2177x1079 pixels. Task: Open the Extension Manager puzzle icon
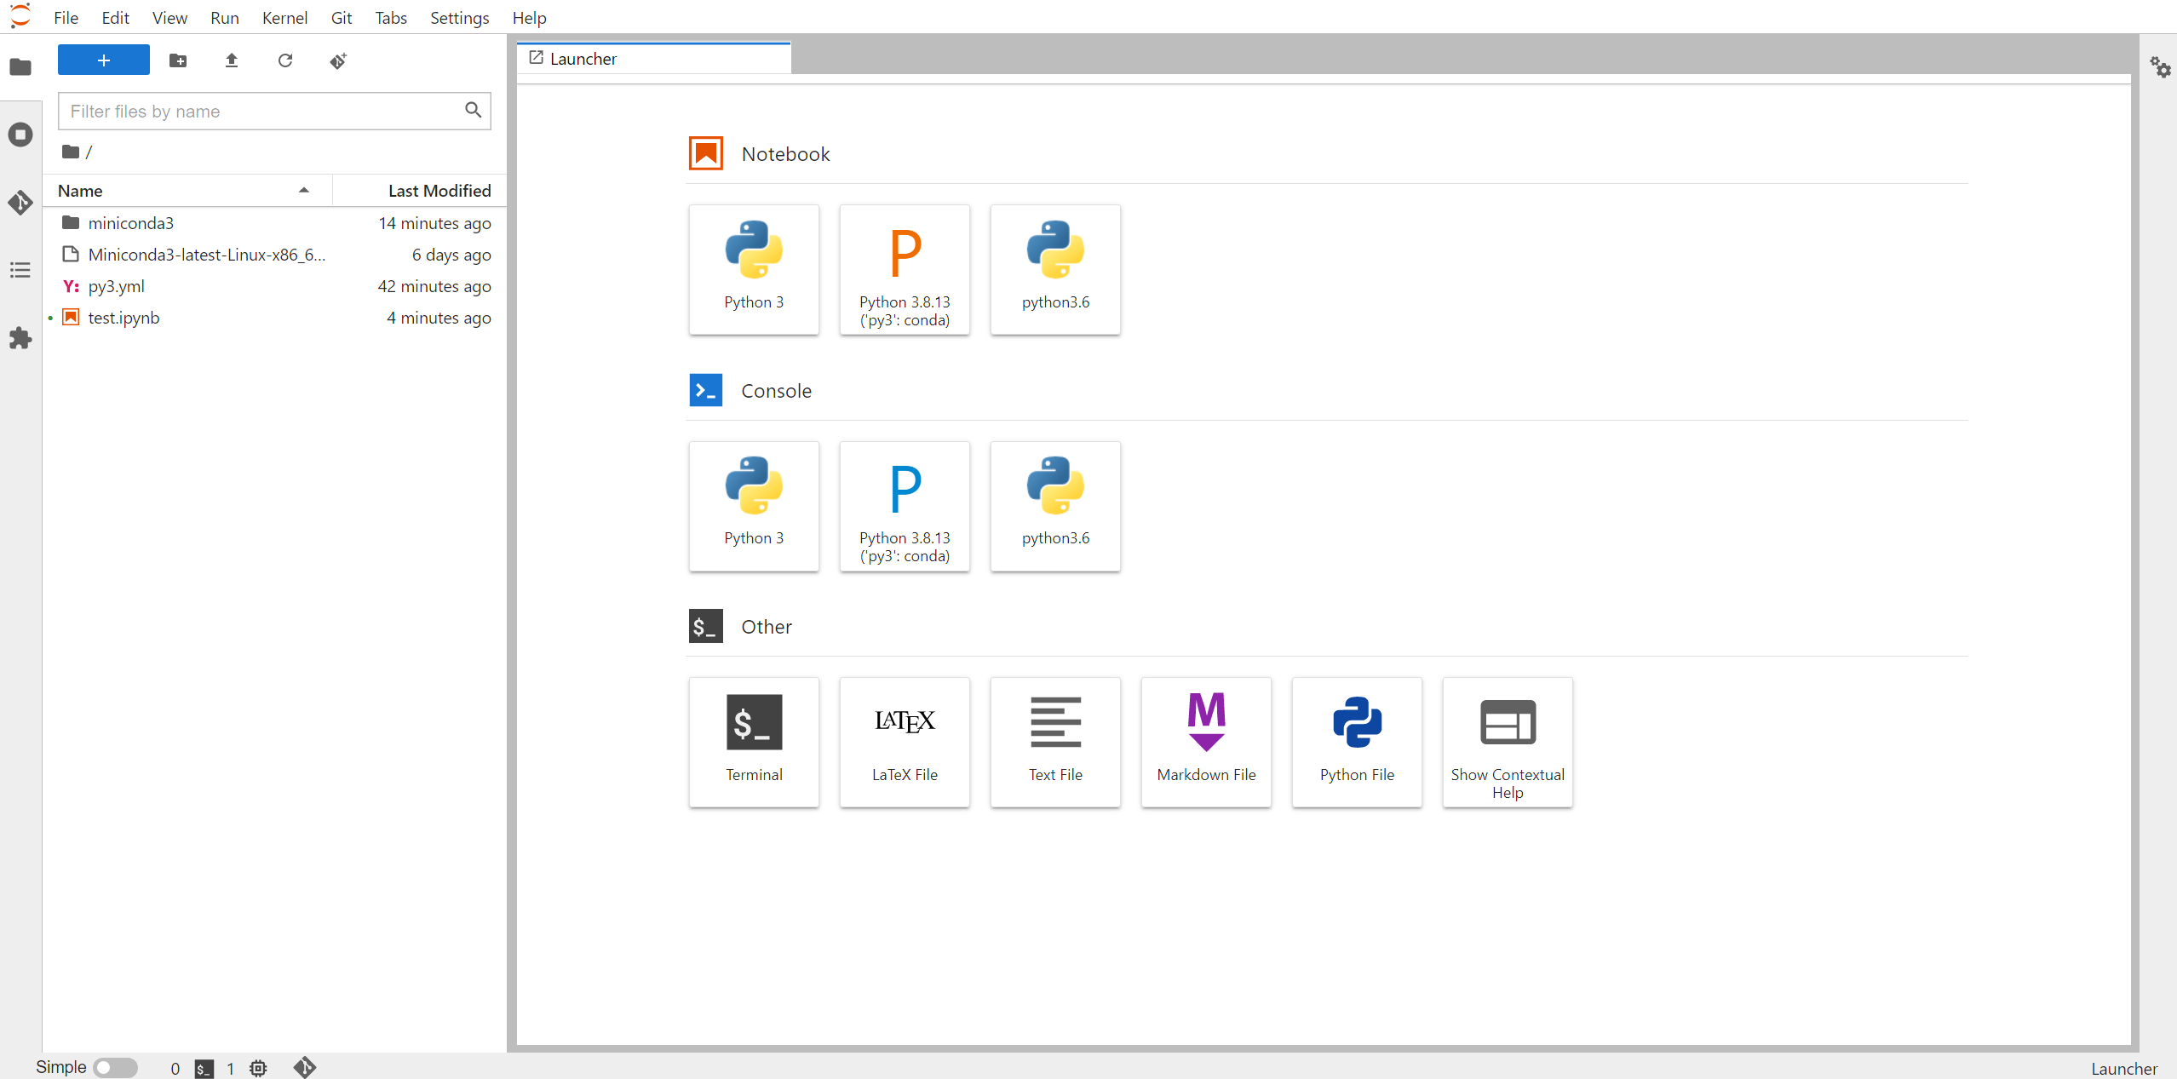click(x=20, y=338)
